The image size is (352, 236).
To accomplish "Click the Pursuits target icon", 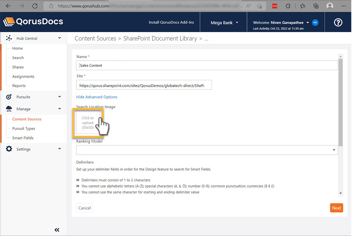I will [x=9, y=97].
